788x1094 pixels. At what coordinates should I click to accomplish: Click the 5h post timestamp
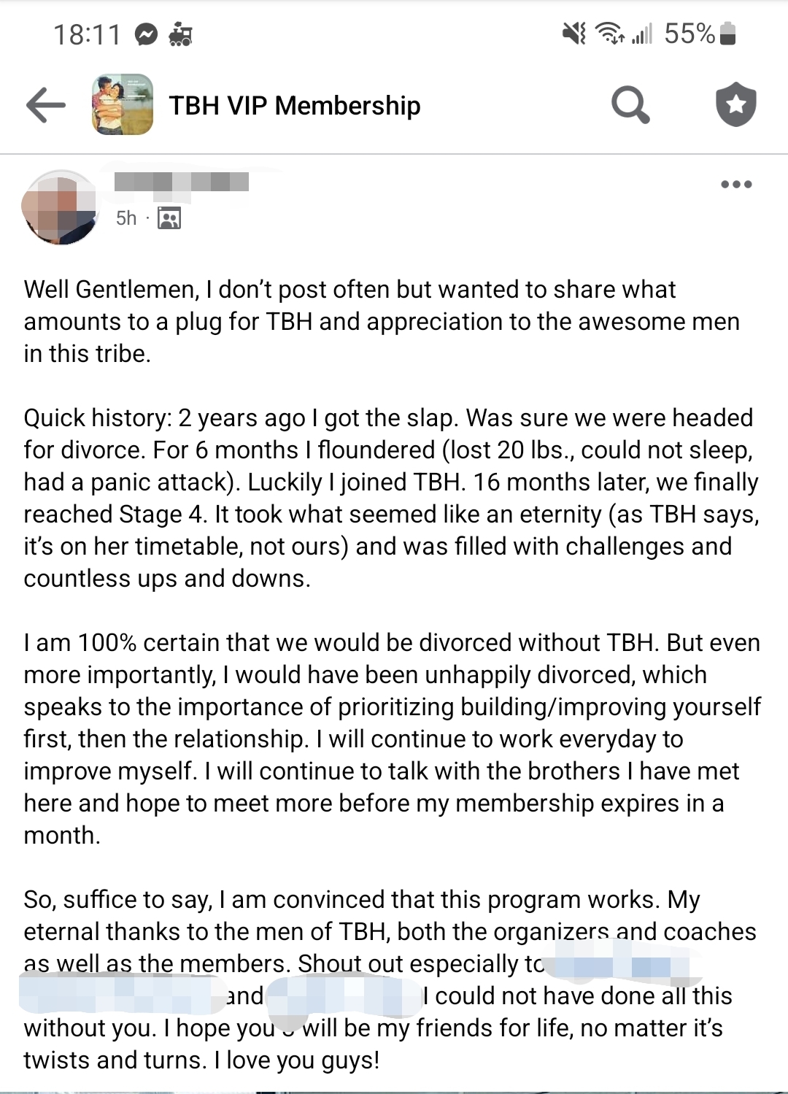[x=126, y=218]
